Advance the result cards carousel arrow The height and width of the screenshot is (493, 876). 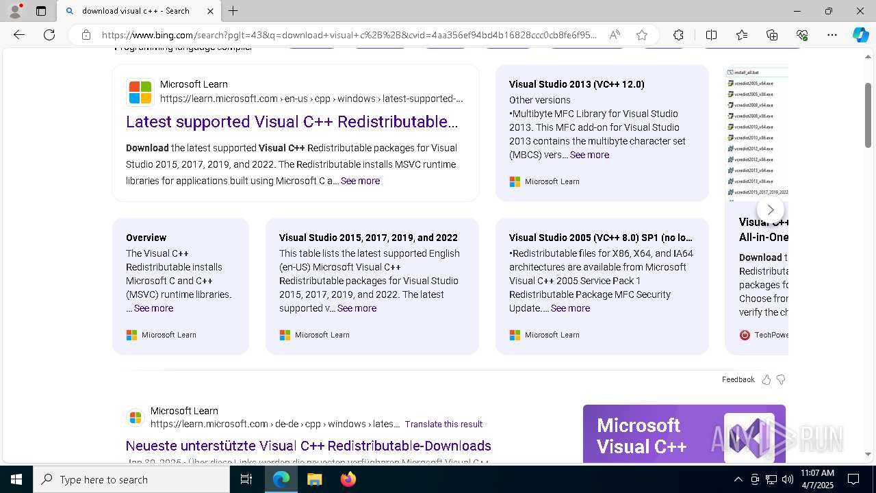(x=771, y=210)
